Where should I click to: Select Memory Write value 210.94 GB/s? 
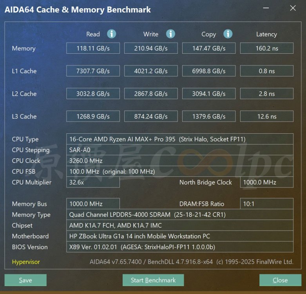[x=151, y=48]
